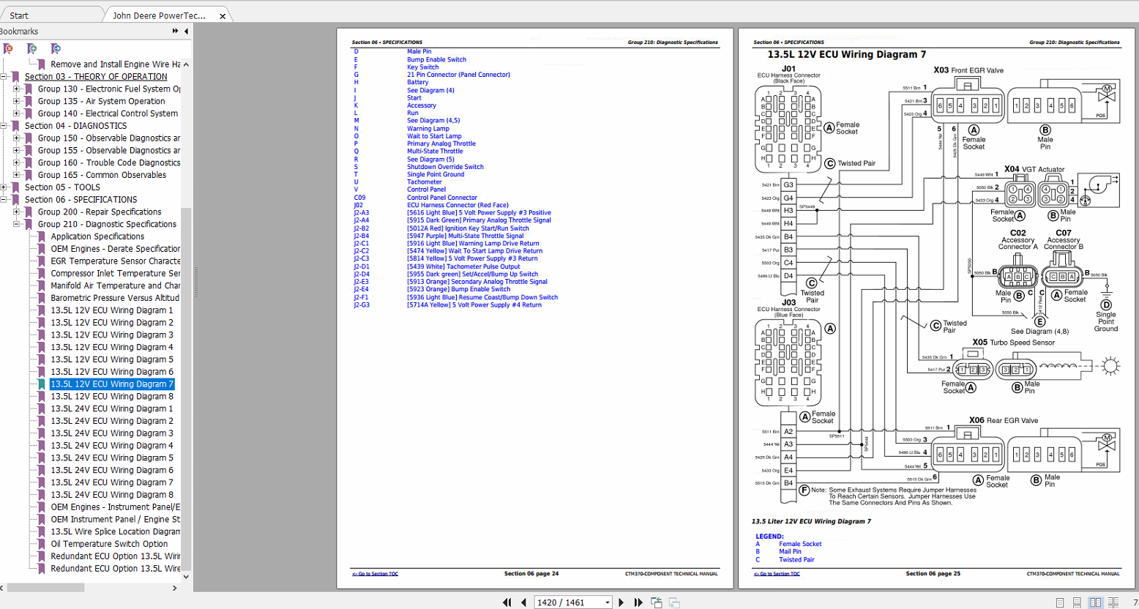Open 13.5L Wire Splice Location Diagram bookmark
Screen dimensions: 1139x609
[115, 531]
